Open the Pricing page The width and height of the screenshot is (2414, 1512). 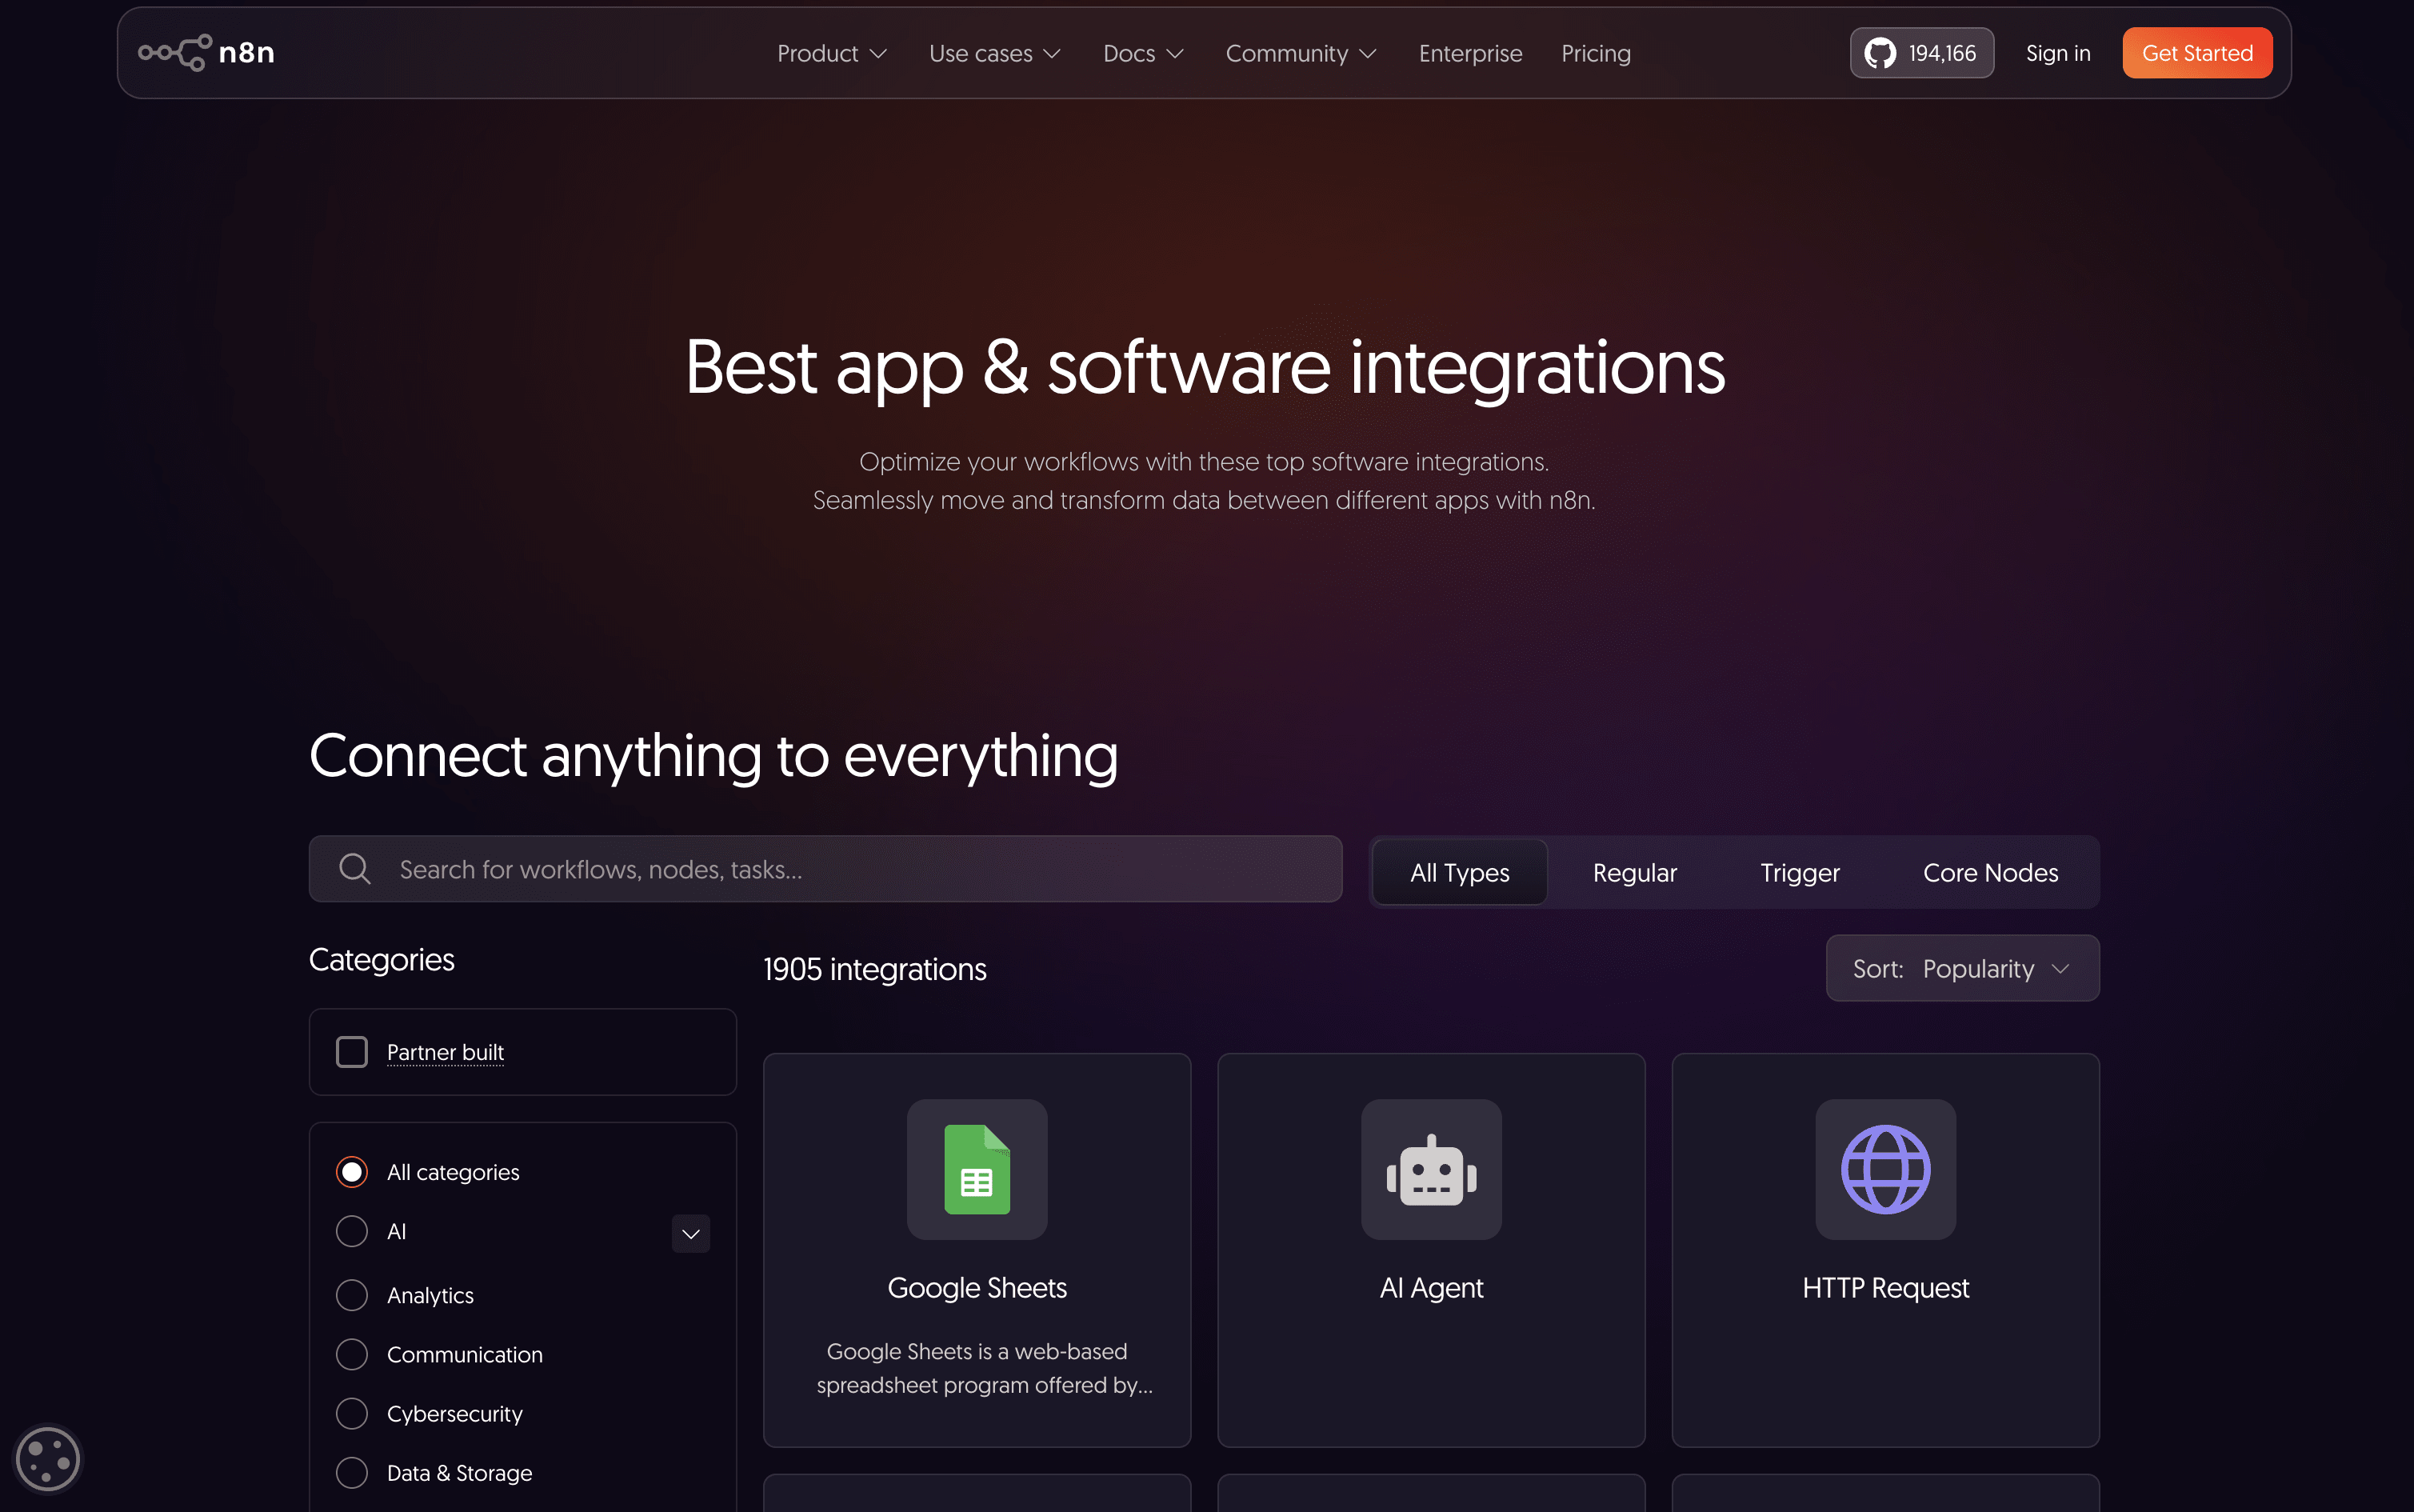1597,53
